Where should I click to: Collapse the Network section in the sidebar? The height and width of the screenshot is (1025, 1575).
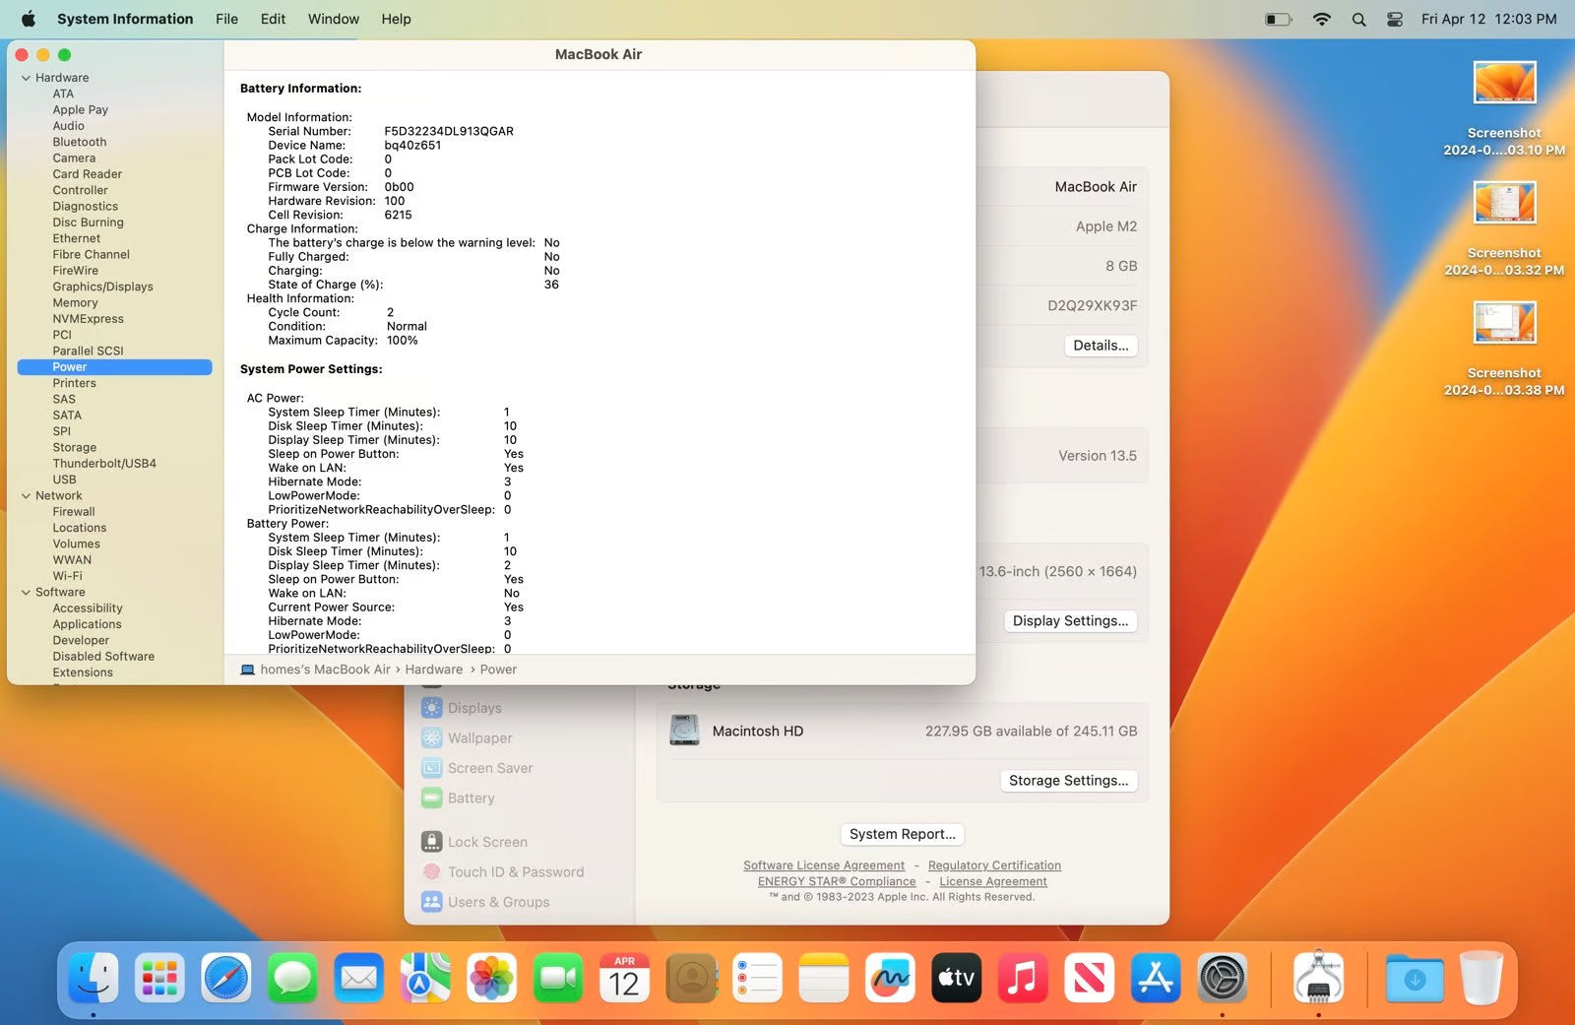[x=24, y=495]
